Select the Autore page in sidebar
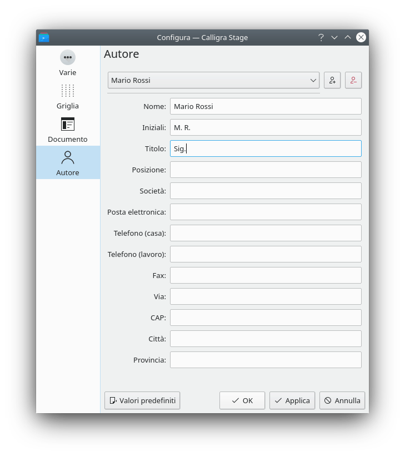405x456 pixels. [68, 163]
